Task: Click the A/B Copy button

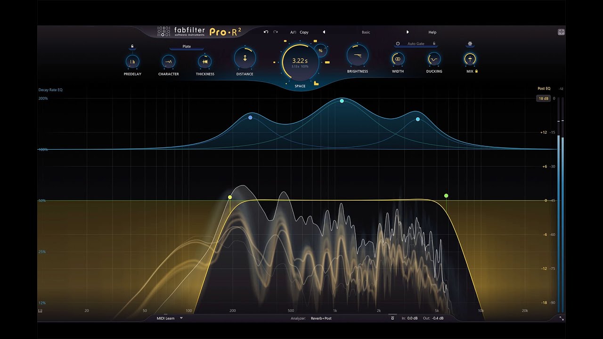Action: click(304, 32)
